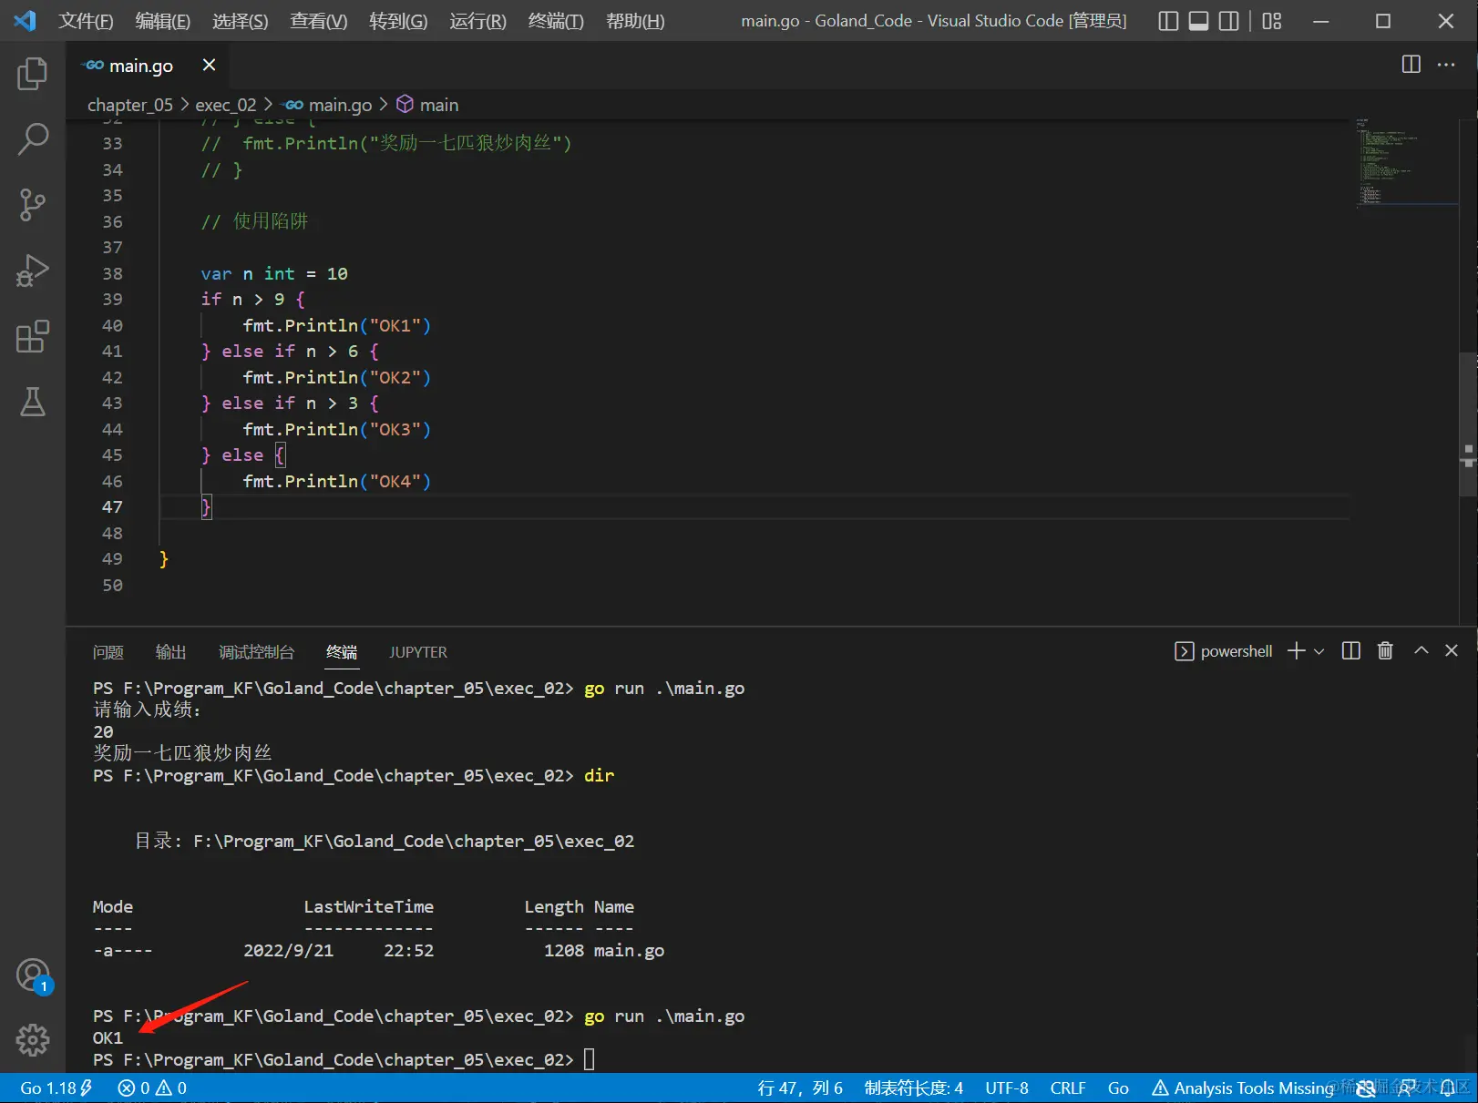The height and width of the screenshot is (1103, 1478).
Task: Click the editor minimap
Action: (x=1406, y=164)
